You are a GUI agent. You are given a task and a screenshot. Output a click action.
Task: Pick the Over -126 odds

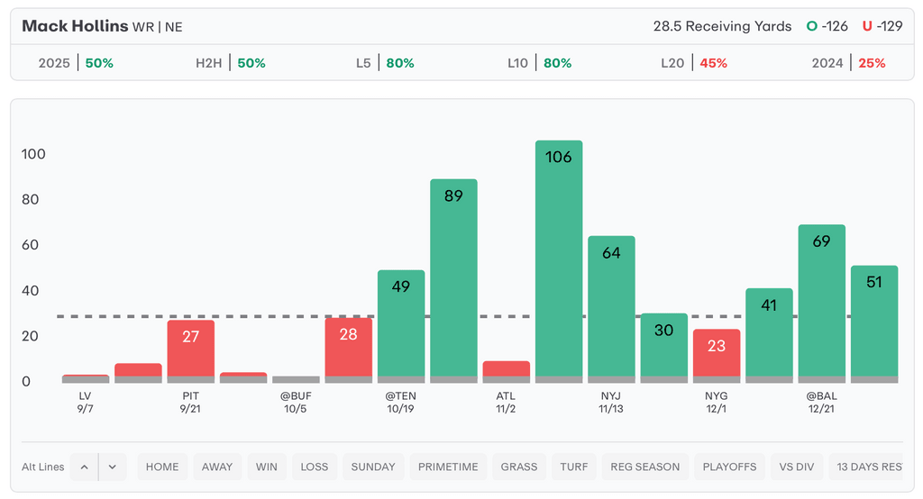tap(827, 26)
